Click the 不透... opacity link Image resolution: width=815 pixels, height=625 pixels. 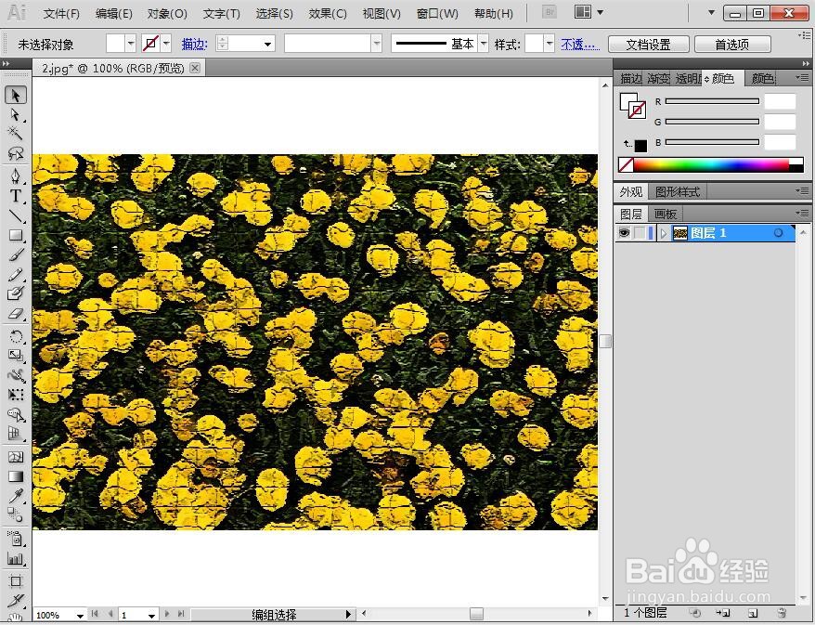pos(580,45)
